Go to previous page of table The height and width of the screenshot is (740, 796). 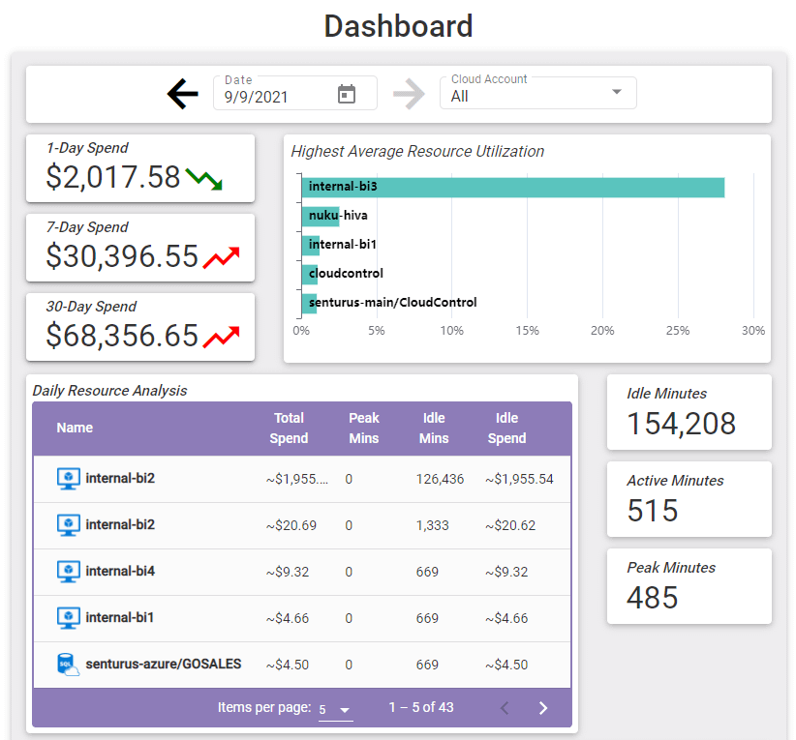click(x=505, y=708)
